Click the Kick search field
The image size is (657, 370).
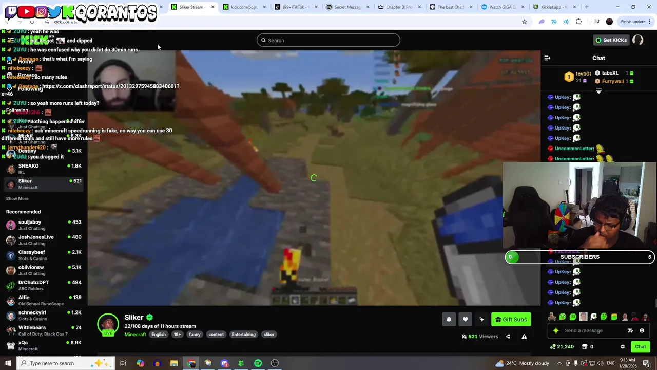(x=328, y=40)
